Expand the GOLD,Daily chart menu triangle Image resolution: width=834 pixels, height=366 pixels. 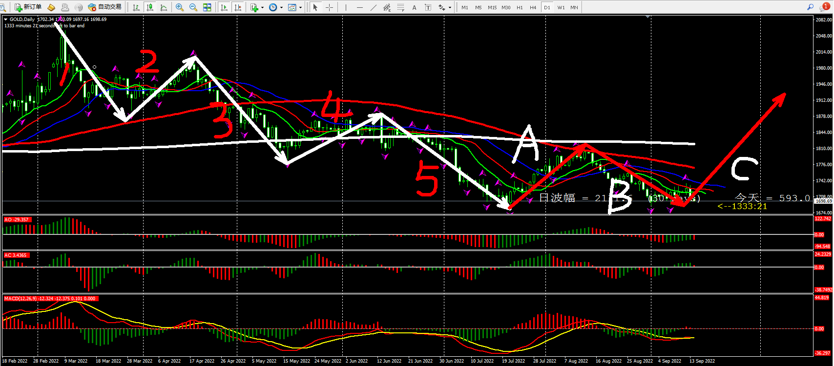[5, 19]
